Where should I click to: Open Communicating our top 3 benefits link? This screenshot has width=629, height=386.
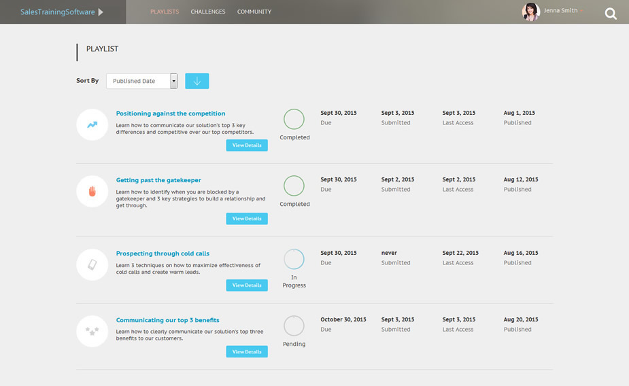coord(168,320)
